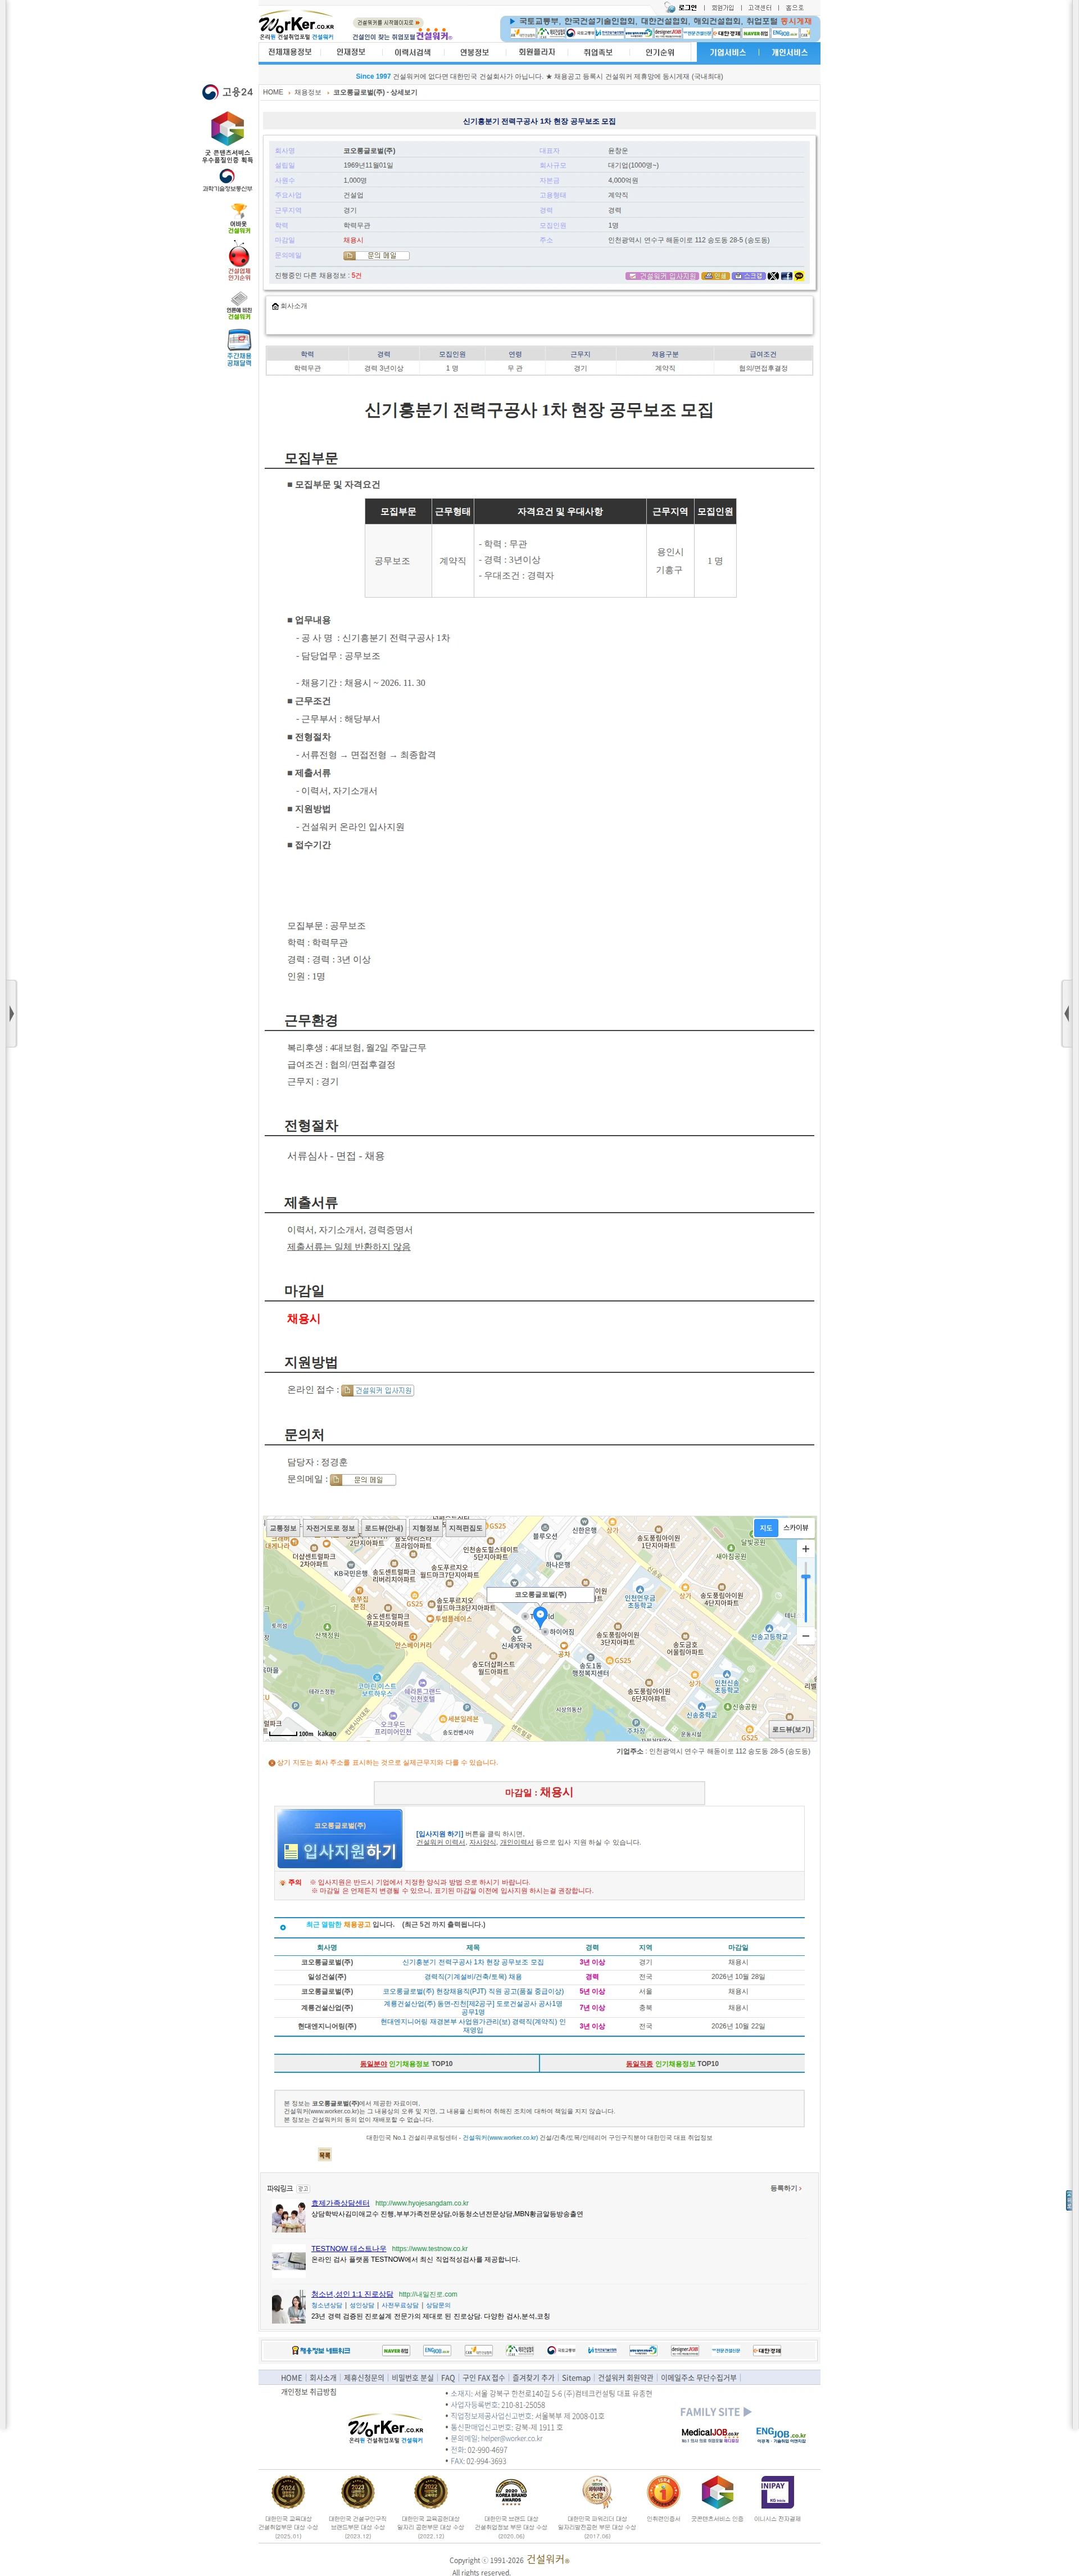This screenshot has height=2576, width=1079.
Task: Click the purple 건설워커 입사지원 button at top
Action: pyautogui.click(x=662, y=276)
